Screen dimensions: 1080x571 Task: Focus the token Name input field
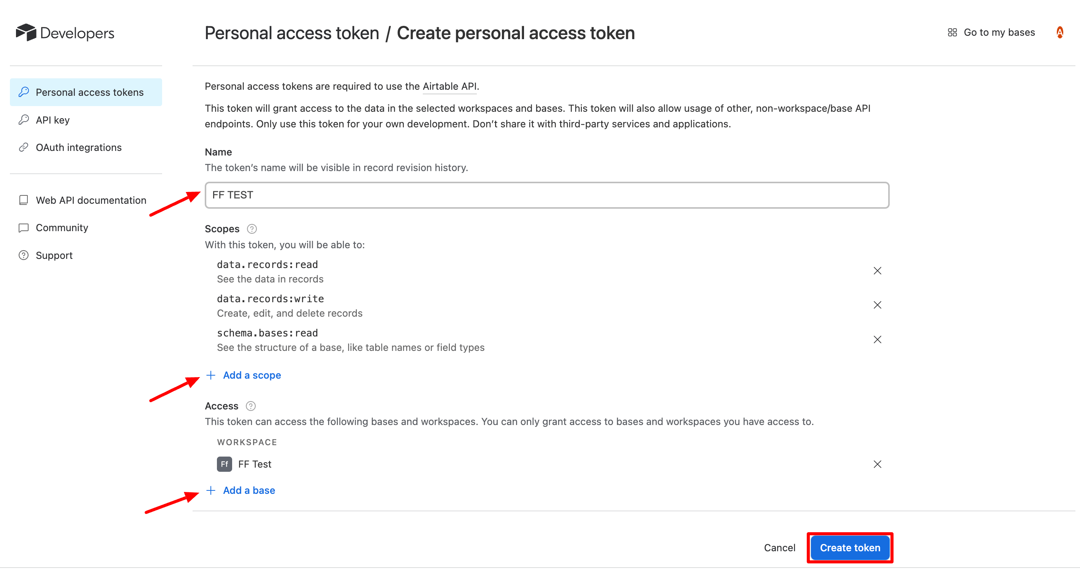[547, 195]
